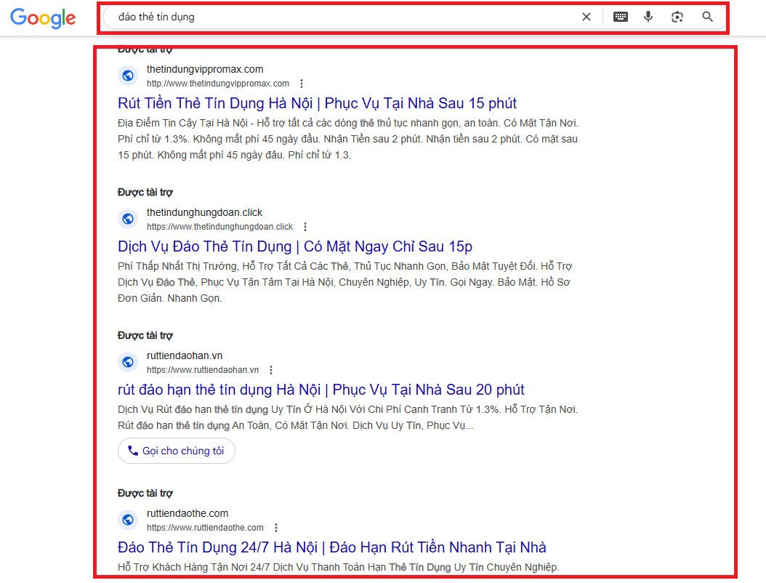Open "Dịch Vụ Đáo Thẻ Tín Dụng" result
The height and width of the screenshot is (583, 766).
pyautogui.click(x=294, y=246)
